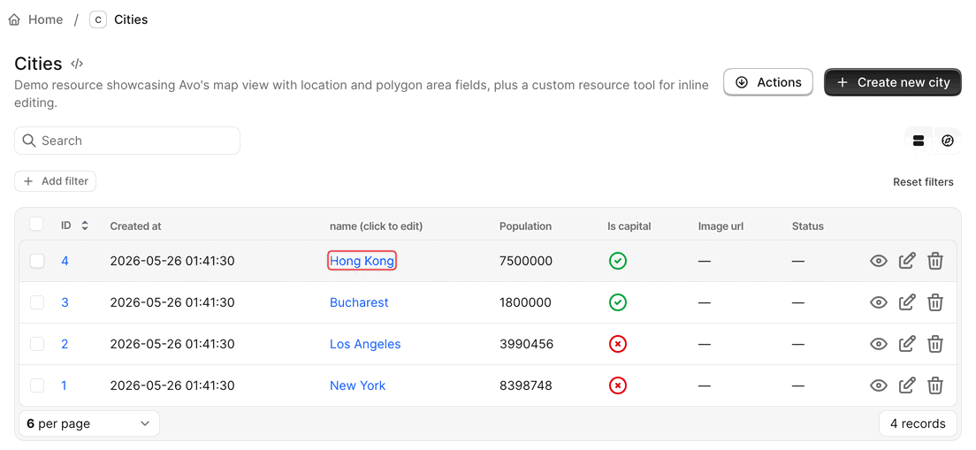The width and height of the screenshot is (976, 450).
Task: Delete the Los Angeles record
Action: click(x=935, y=344)
